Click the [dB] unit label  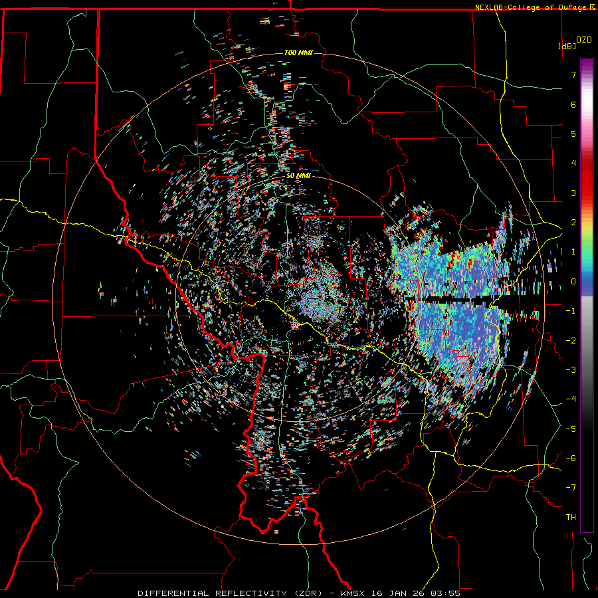click(567, 46)
